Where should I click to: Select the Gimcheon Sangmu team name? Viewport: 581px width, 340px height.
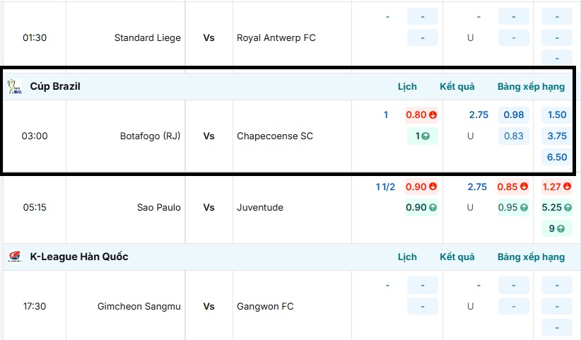click(x=139, y=306)
